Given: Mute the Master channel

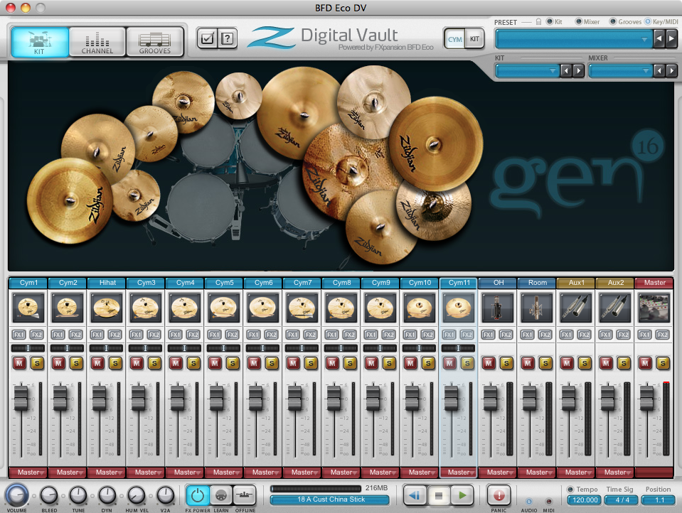Looking at the screenshot, I should tap(645, 362).
